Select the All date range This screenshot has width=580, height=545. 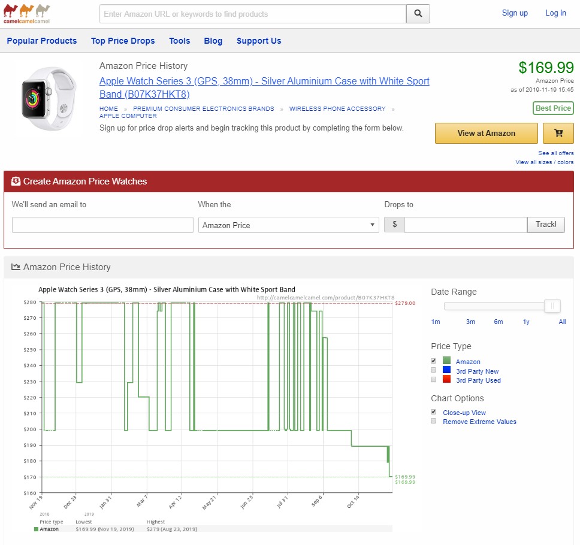562,322
